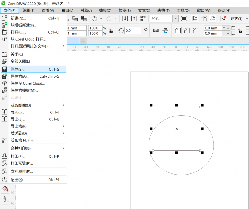Click the Export icon in the toolbar
The image size is (249, 209).
pyautogui.click(x=133, y=18)
